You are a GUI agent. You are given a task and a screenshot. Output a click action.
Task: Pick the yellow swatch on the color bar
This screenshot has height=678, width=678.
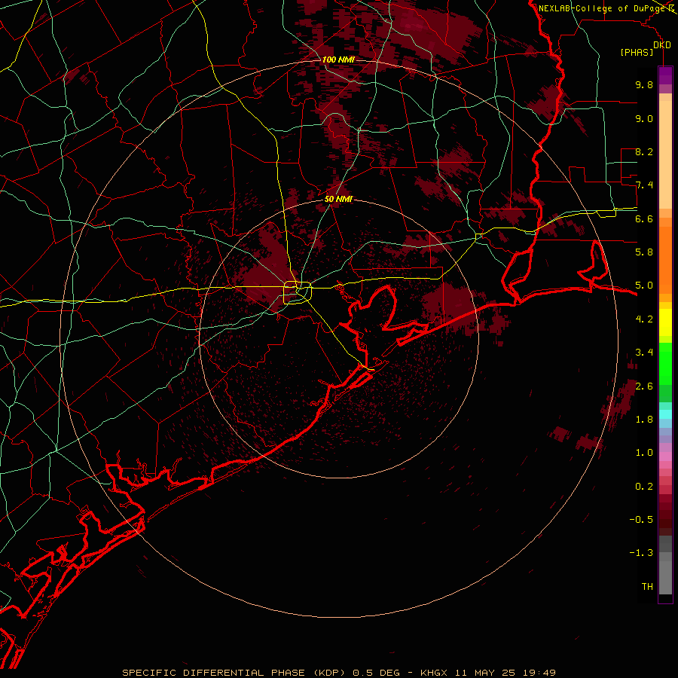(665, 322)
